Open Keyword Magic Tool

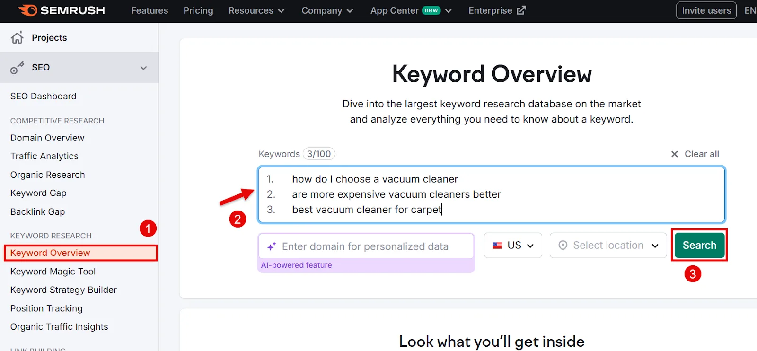coord(53,272)
